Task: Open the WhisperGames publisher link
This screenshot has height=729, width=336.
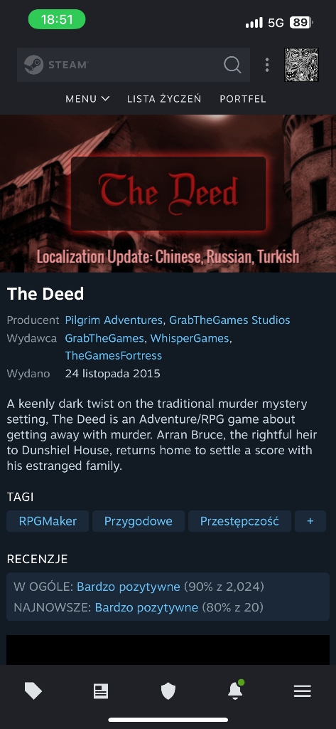Action: point(190,338)
